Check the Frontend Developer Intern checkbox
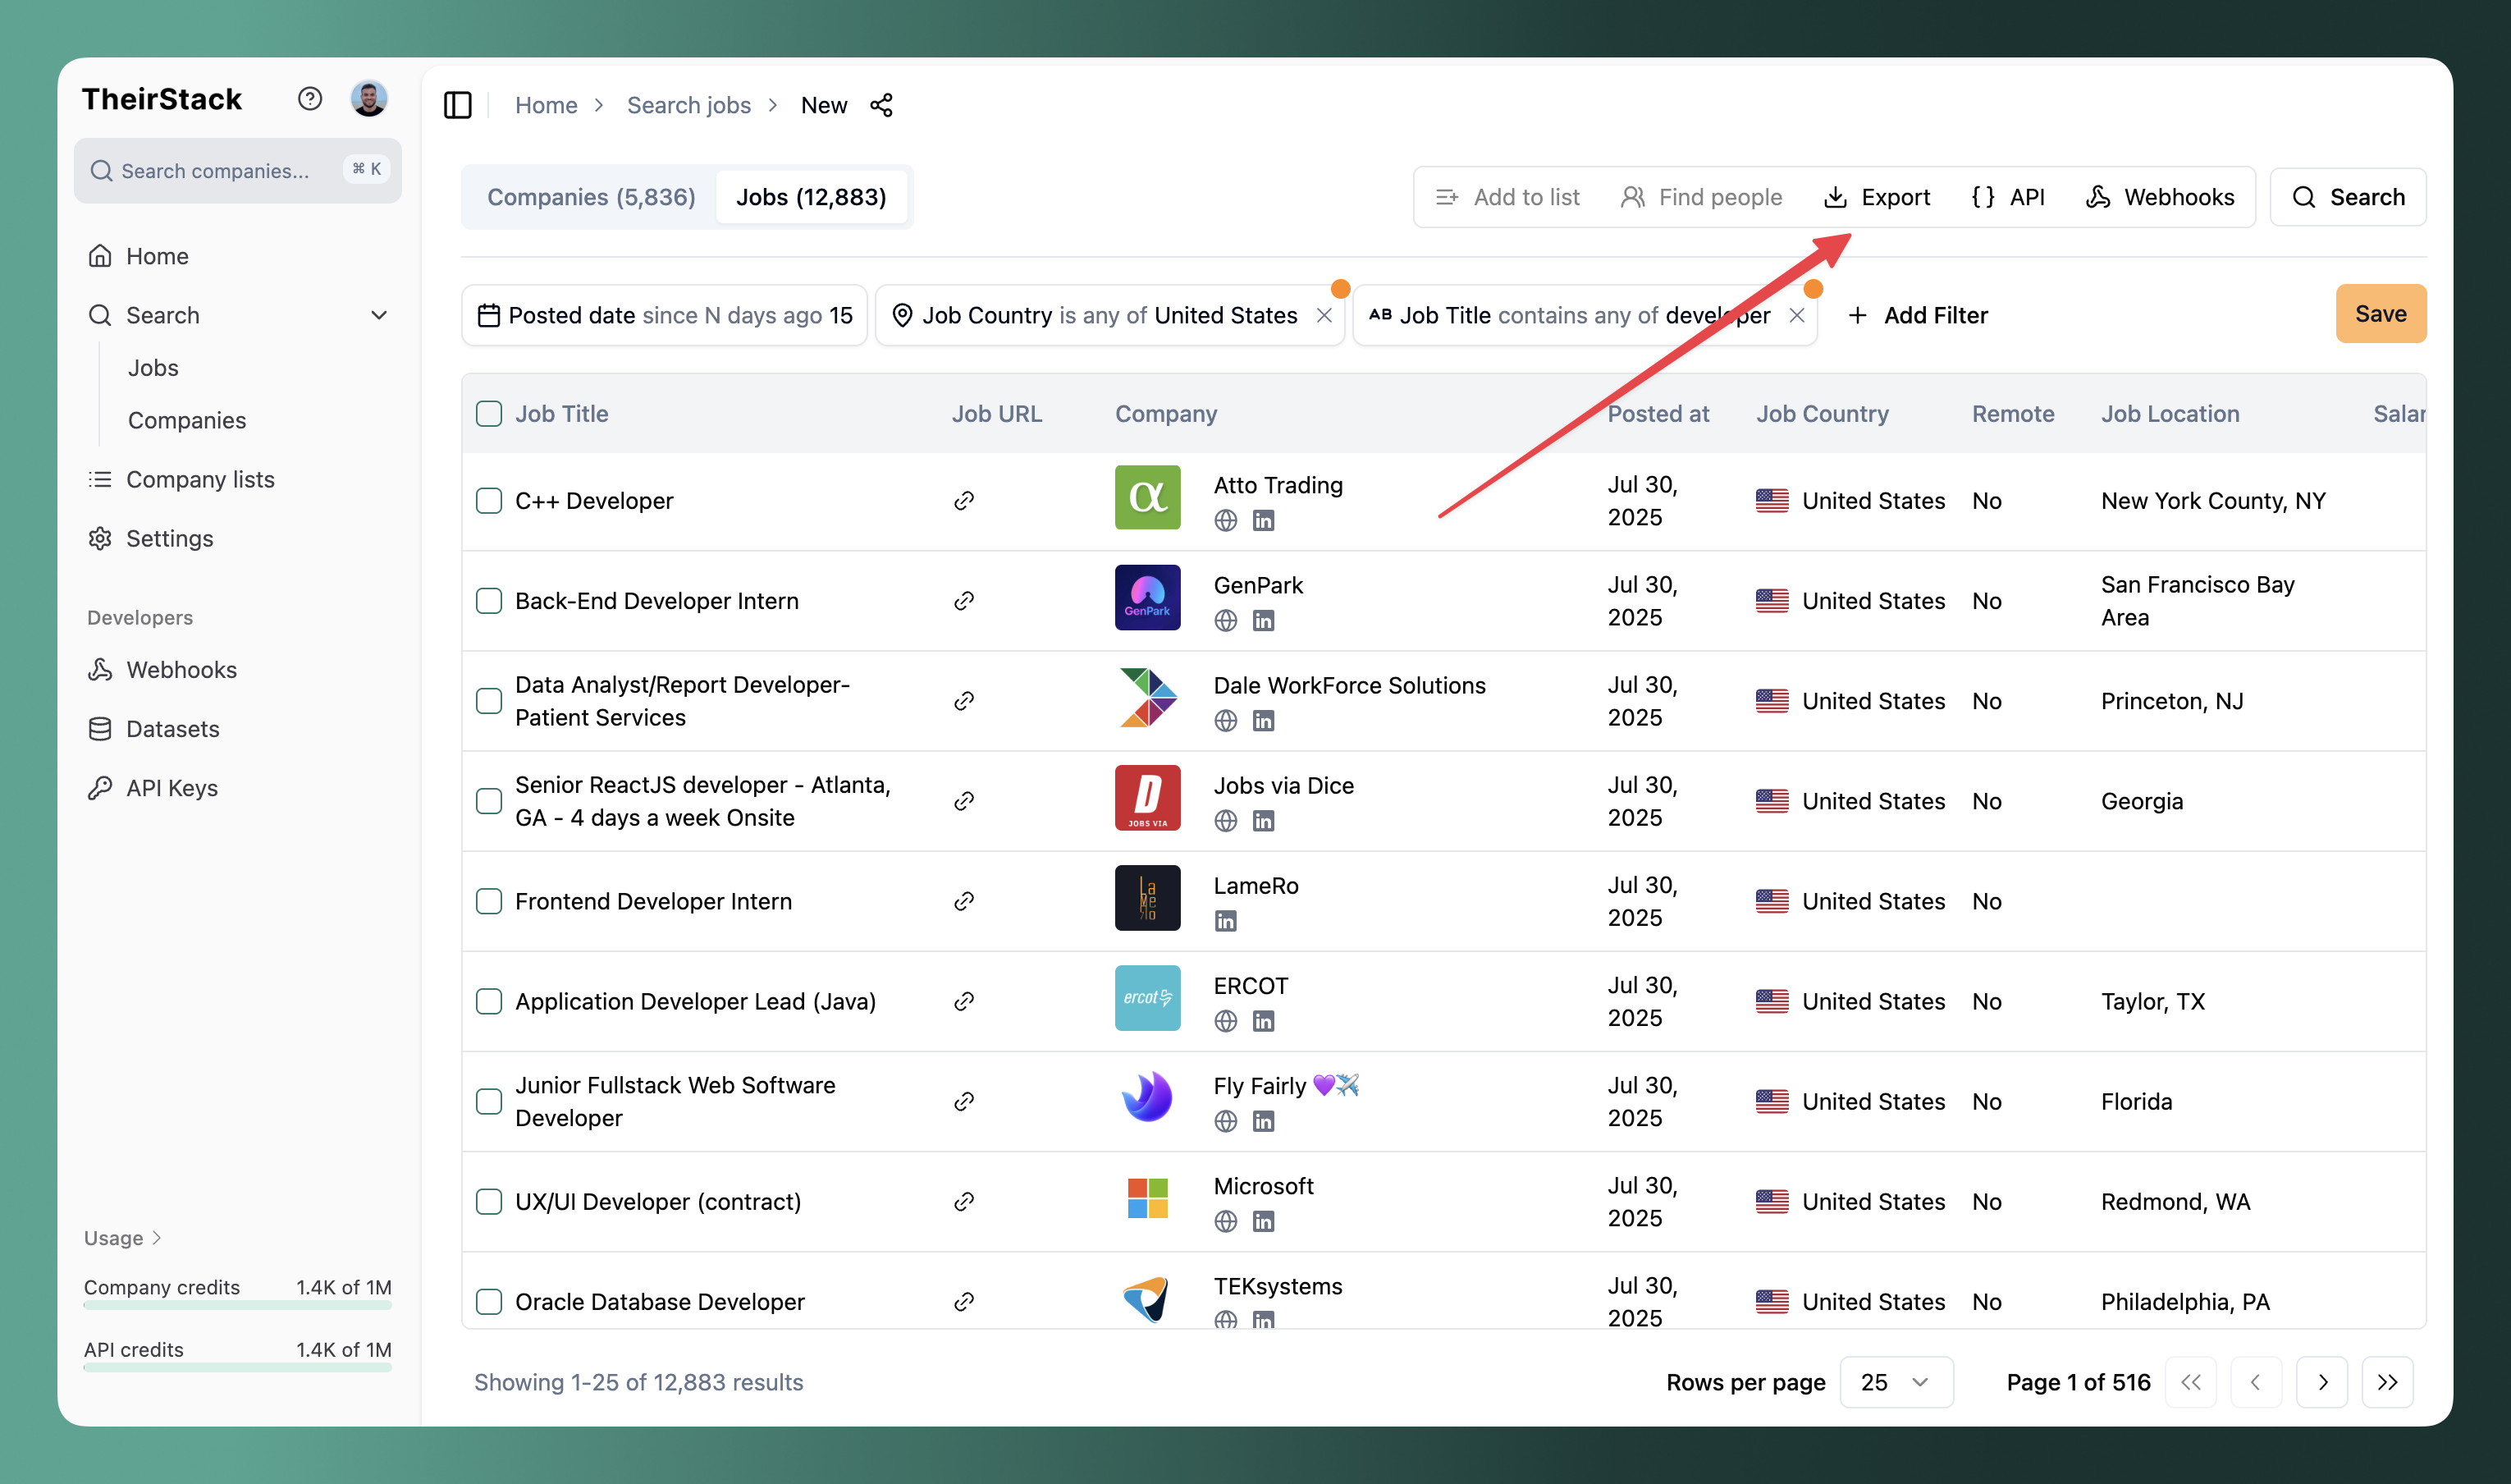 (x=489, y=901)
